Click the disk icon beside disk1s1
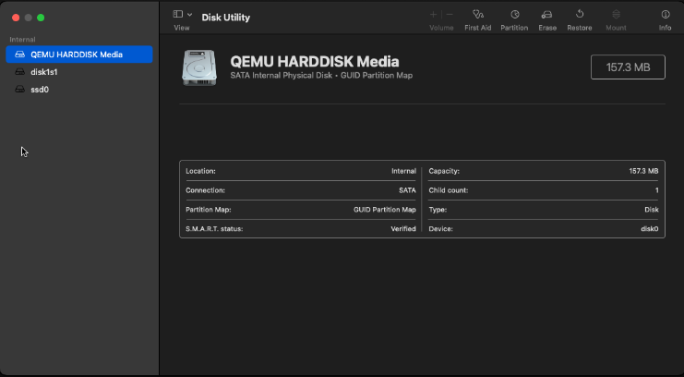The image size is (684, 377). point(20,72)
